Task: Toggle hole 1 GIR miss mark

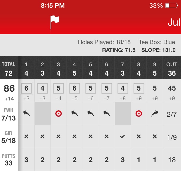Action: (26, 137)
